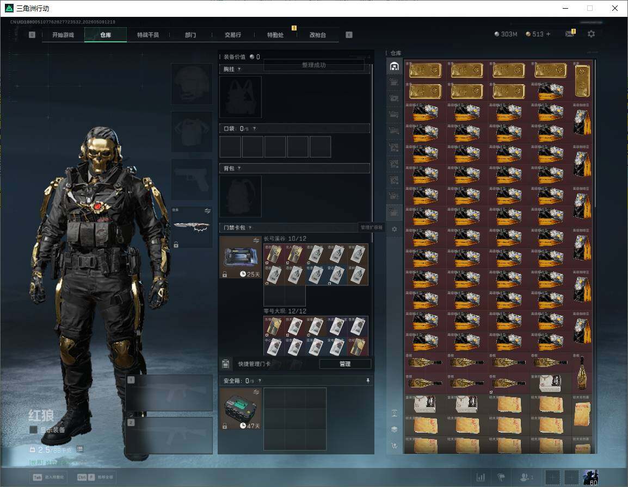Open the player avatar level 60
628x487 pixels.
click(x=590, y=477)
